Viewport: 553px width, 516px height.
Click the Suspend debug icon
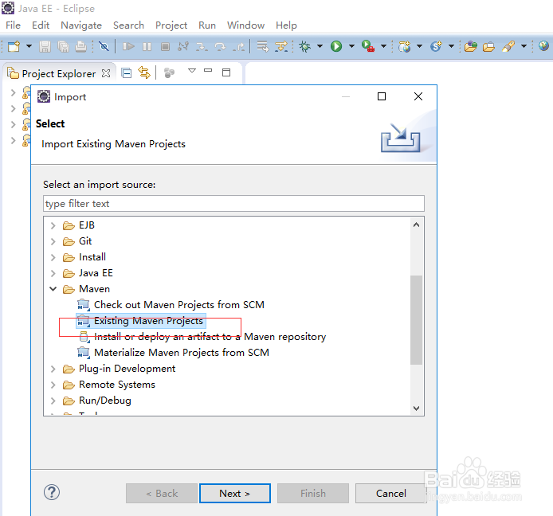click(x=147, y=46)
